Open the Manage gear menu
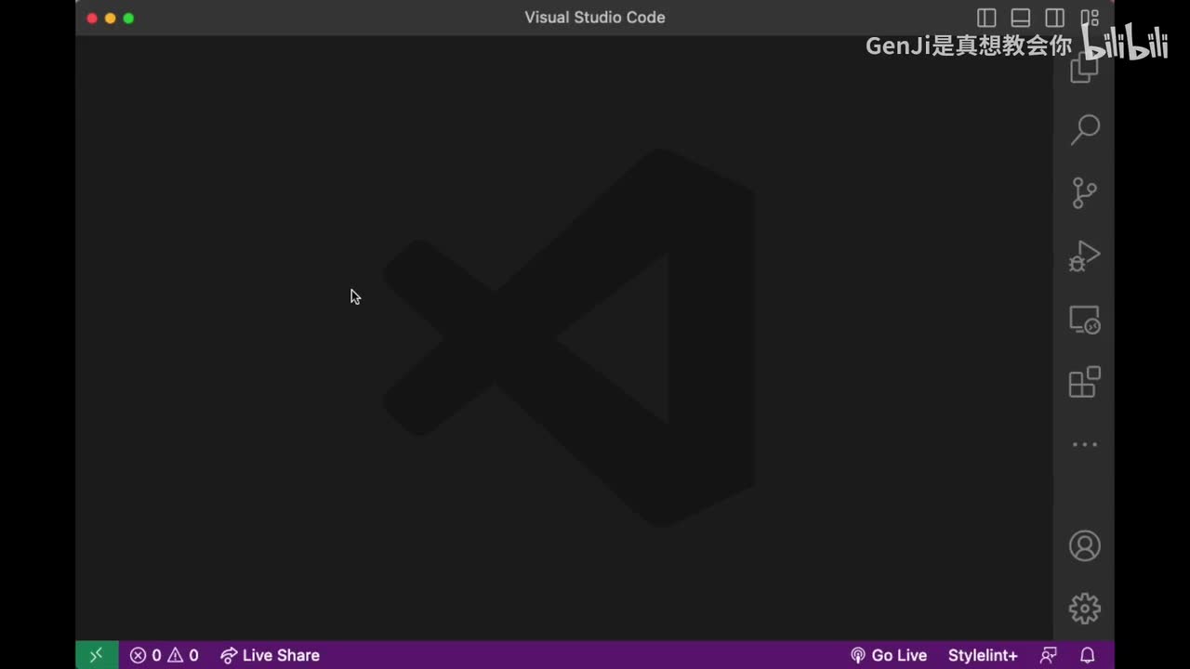This screenshot has height=669, width=1190. click(1084, 609)
